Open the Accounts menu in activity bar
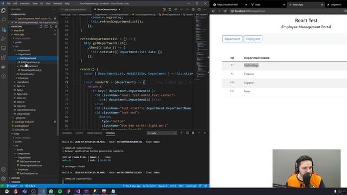Viewport: 347px width, 195px height. [3, 170]
